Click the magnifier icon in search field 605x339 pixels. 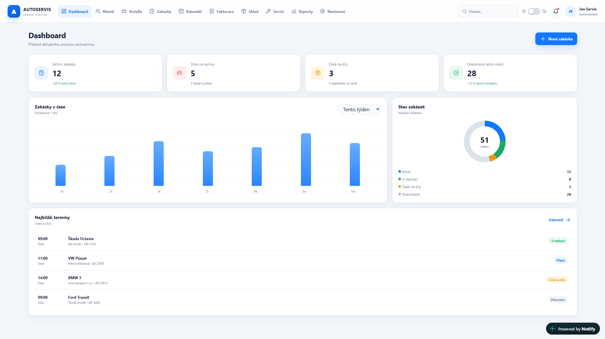pos(464,11)
